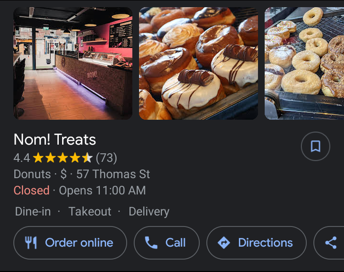Screen dimensions: 344x272
Task: Open the sugared ring donuts photo
Action: [x=304, y=63]
